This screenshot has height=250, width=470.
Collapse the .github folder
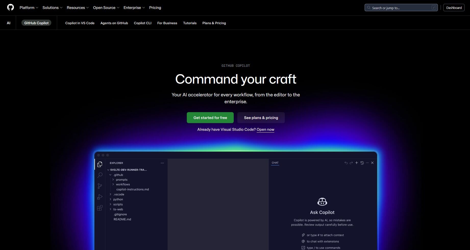click(110, 175)
